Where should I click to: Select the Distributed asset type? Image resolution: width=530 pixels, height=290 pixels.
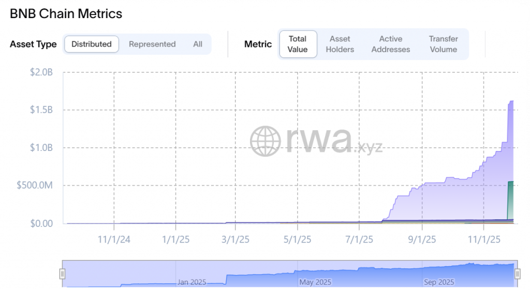point(91,44)
